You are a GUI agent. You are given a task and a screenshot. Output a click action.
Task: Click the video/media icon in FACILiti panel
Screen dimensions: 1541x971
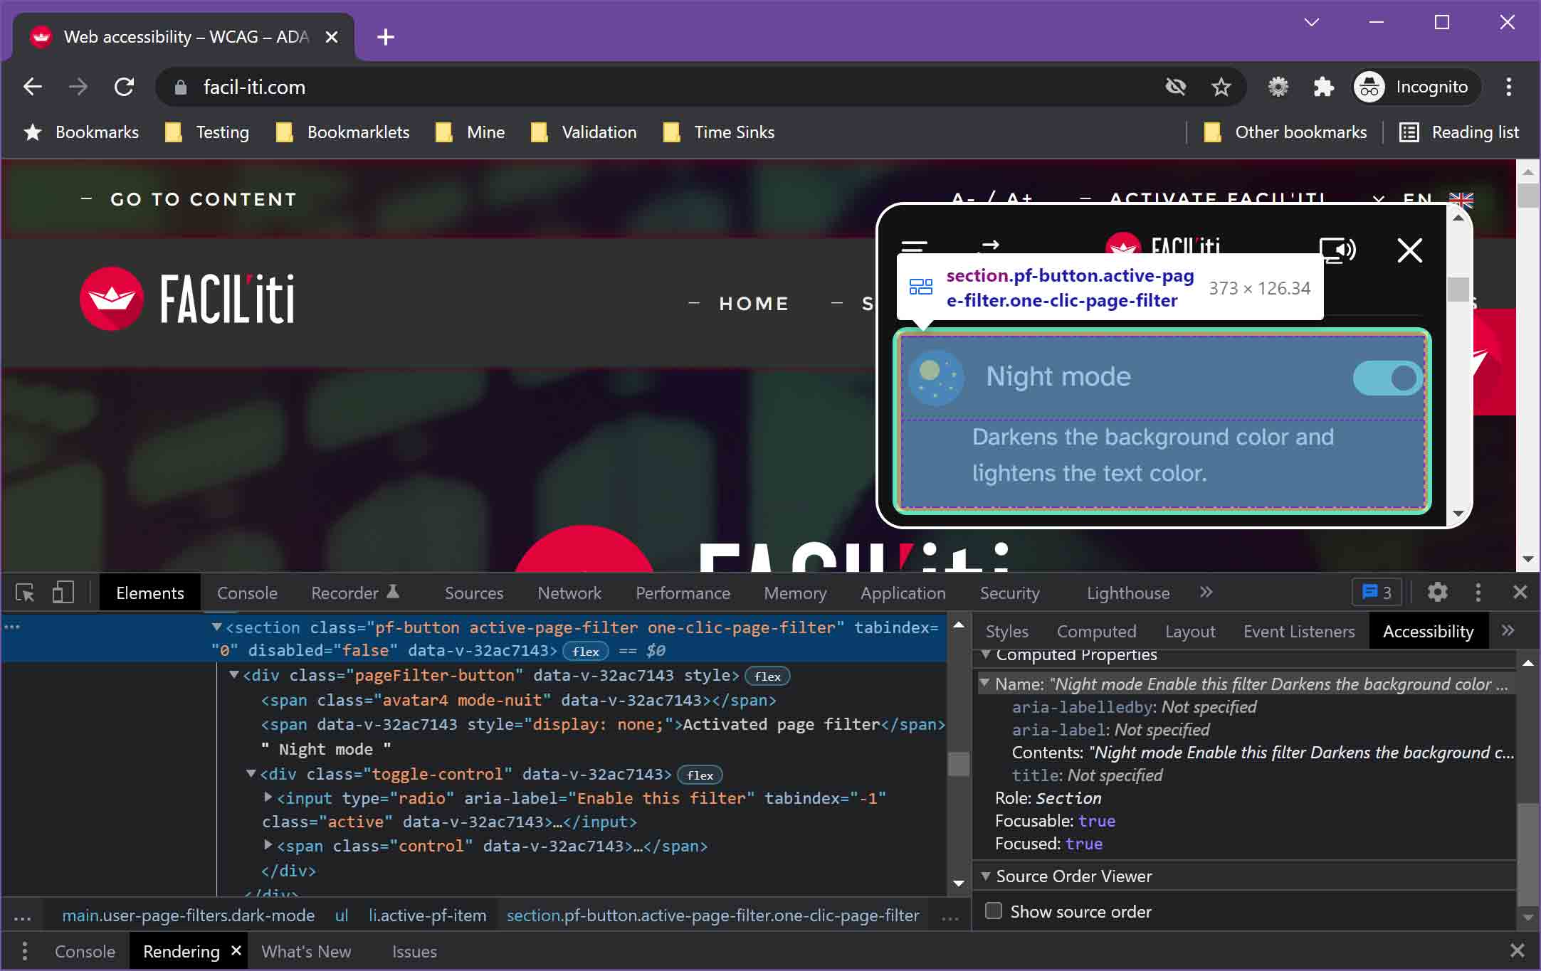[1338, 248]
